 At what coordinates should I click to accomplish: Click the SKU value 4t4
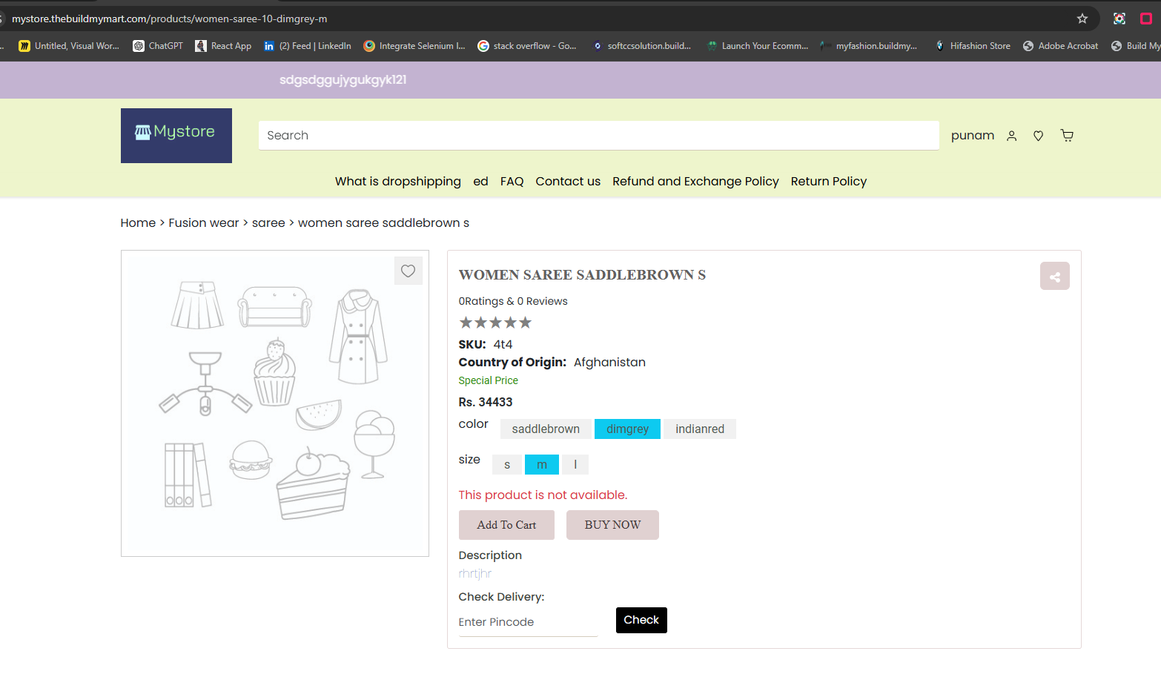[503, 345]
